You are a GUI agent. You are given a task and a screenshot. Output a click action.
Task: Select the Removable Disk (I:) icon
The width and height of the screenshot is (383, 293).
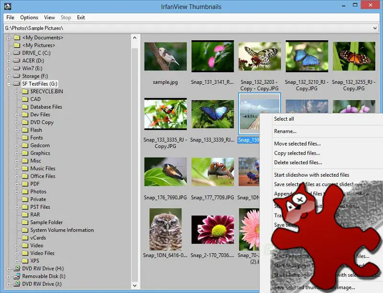[x=17, y=276]
